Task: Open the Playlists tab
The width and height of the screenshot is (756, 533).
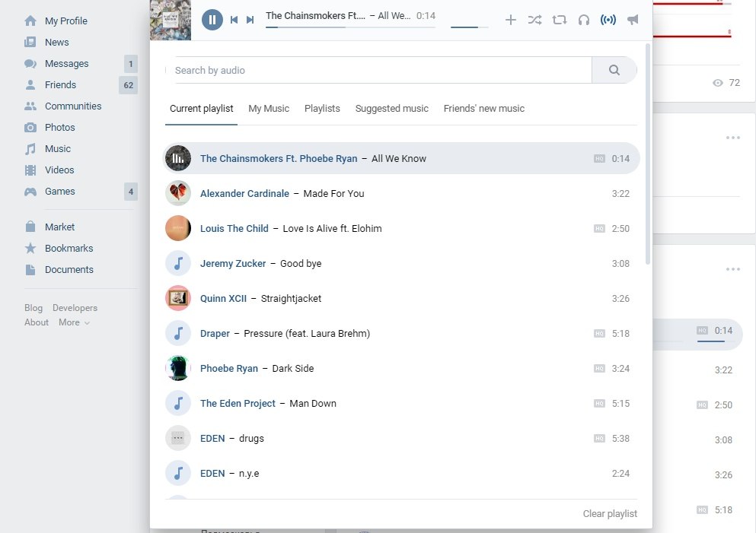Action: click(x=322, y=109)
